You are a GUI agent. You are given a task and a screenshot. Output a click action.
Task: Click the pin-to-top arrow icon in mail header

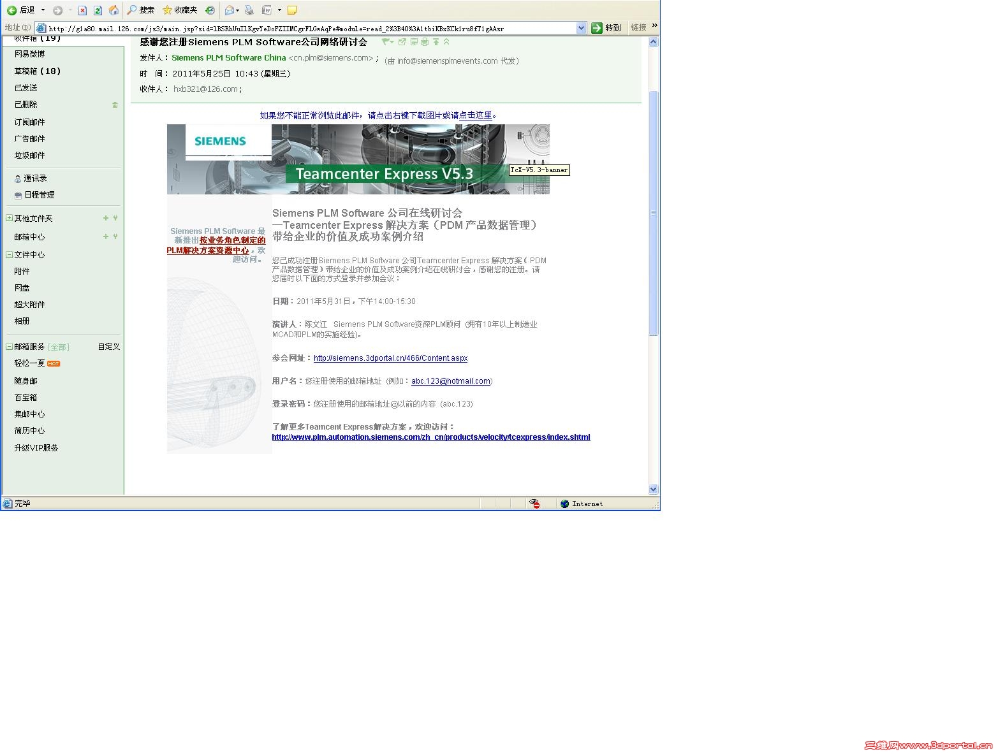[436, 42]
